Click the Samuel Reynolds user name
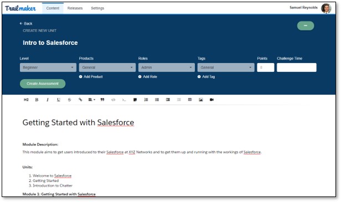This screenshot has width=341, height=202. pos(303,8)
